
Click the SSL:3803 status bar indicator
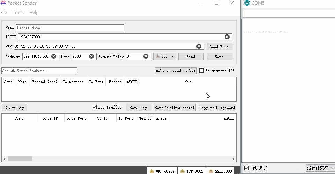[x=220, y=171]
